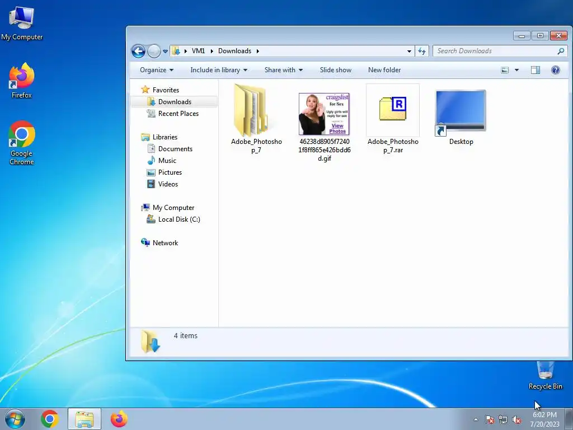The image size is (573, 430).
Task: Open the Documents library
Action: [175, 149]
